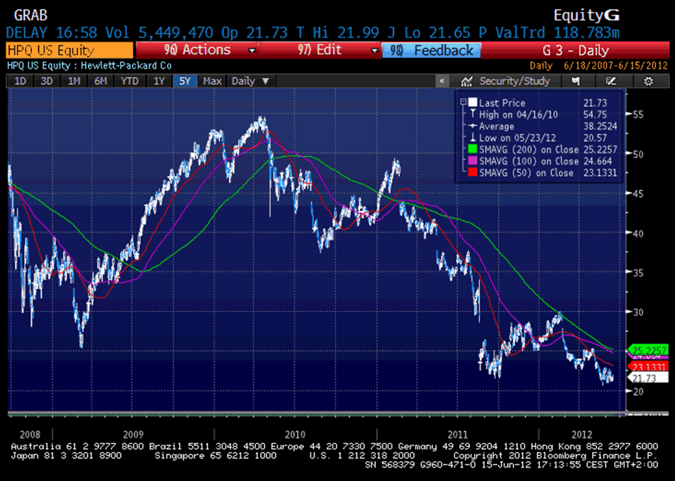The width and height of the screenshot is (675, 481).
Task: Click the 98) Feedback button
Action: tap(431, 50)
